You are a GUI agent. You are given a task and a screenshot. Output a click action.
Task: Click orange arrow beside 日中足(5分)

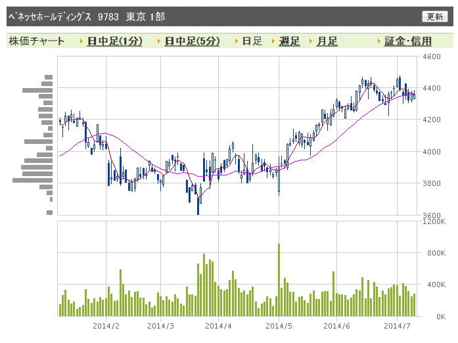pos(159,41)
